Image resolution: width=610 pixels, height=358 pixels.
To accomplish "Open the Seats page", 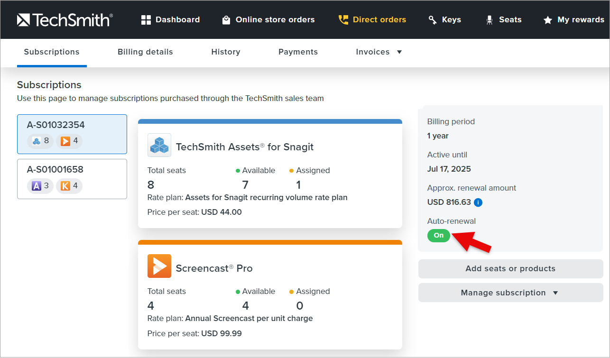I will [x=504, y=20].
